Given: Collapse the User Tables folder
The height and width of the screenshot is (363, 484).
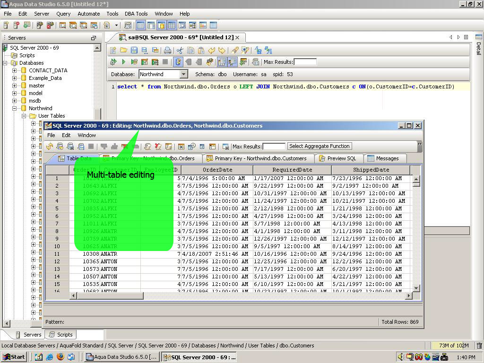Looking at the screenshot, I should [x=24, y=116].
